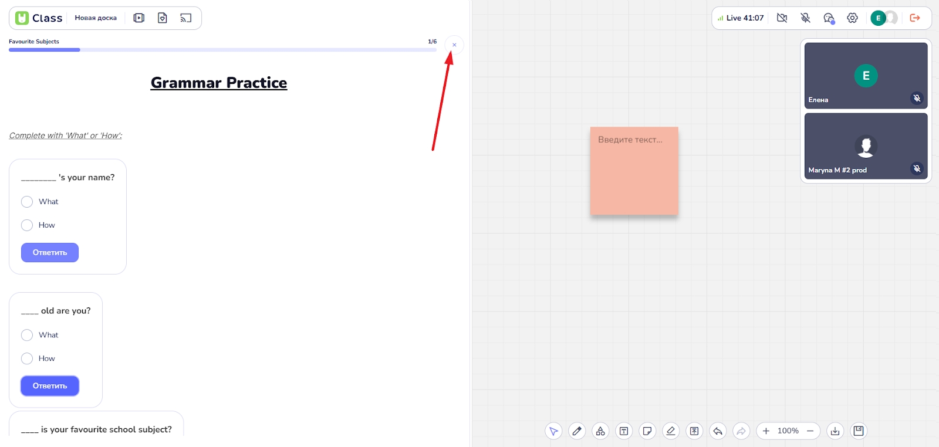Click the screen cast icon

(x=185, y=18)
